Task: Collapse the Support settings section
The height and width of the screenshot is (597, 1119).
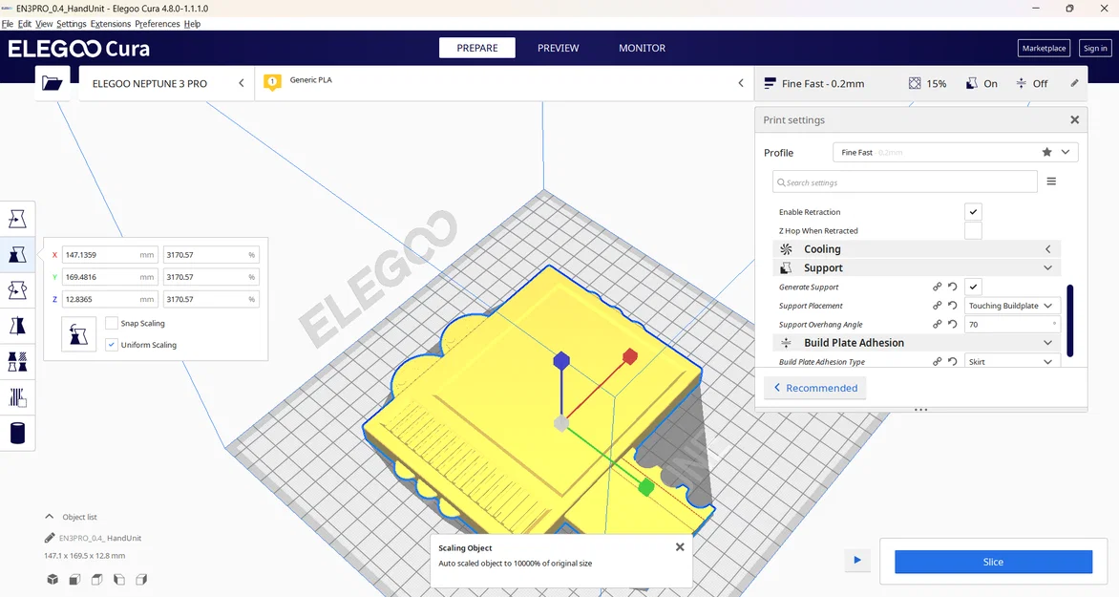Action: [917, 267]
